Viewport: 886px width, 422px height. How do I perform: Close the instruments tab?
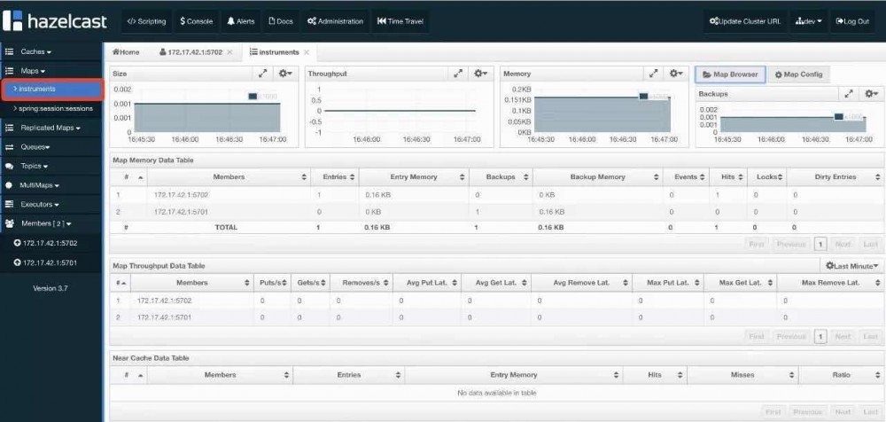(x=307, y=52)
